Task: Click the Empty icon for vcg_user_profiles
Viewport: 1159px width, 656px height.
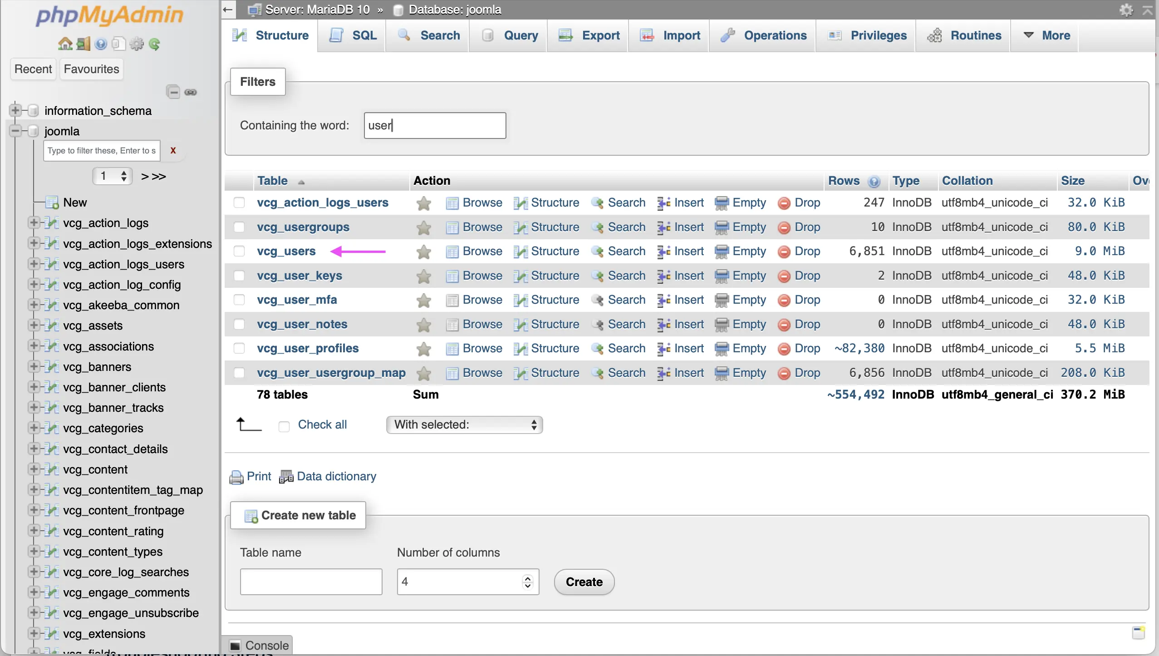Action: click(x=722, y=349)
